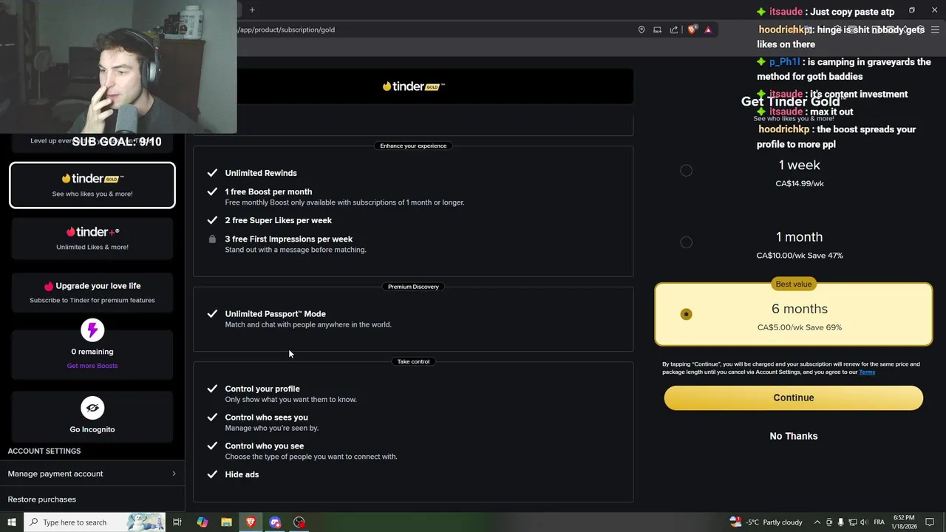Open the volume speaker tray icon
Image resolution: width=946 pixels, height=532 pixels.
click(863, 522)
